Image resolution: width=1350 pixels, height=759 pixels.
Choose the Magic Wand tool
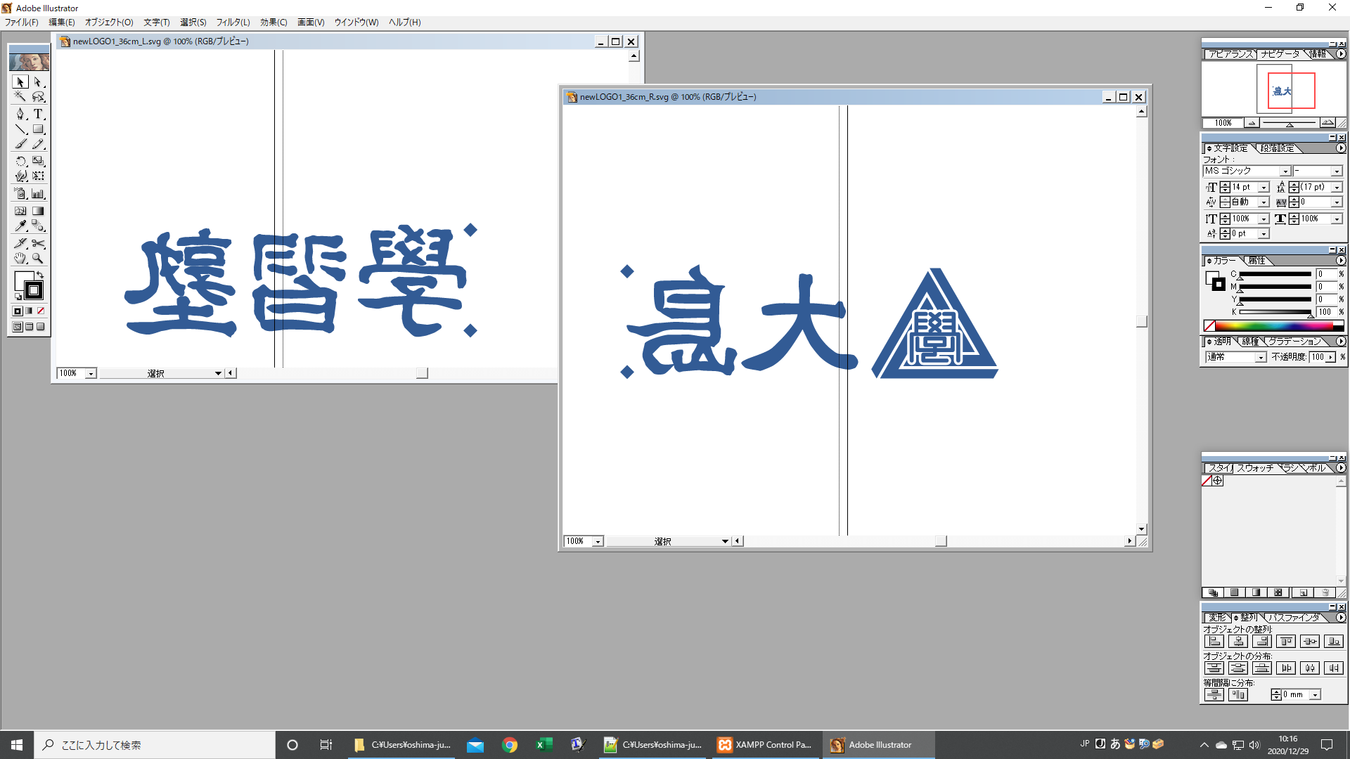click(x=20, y=97)
